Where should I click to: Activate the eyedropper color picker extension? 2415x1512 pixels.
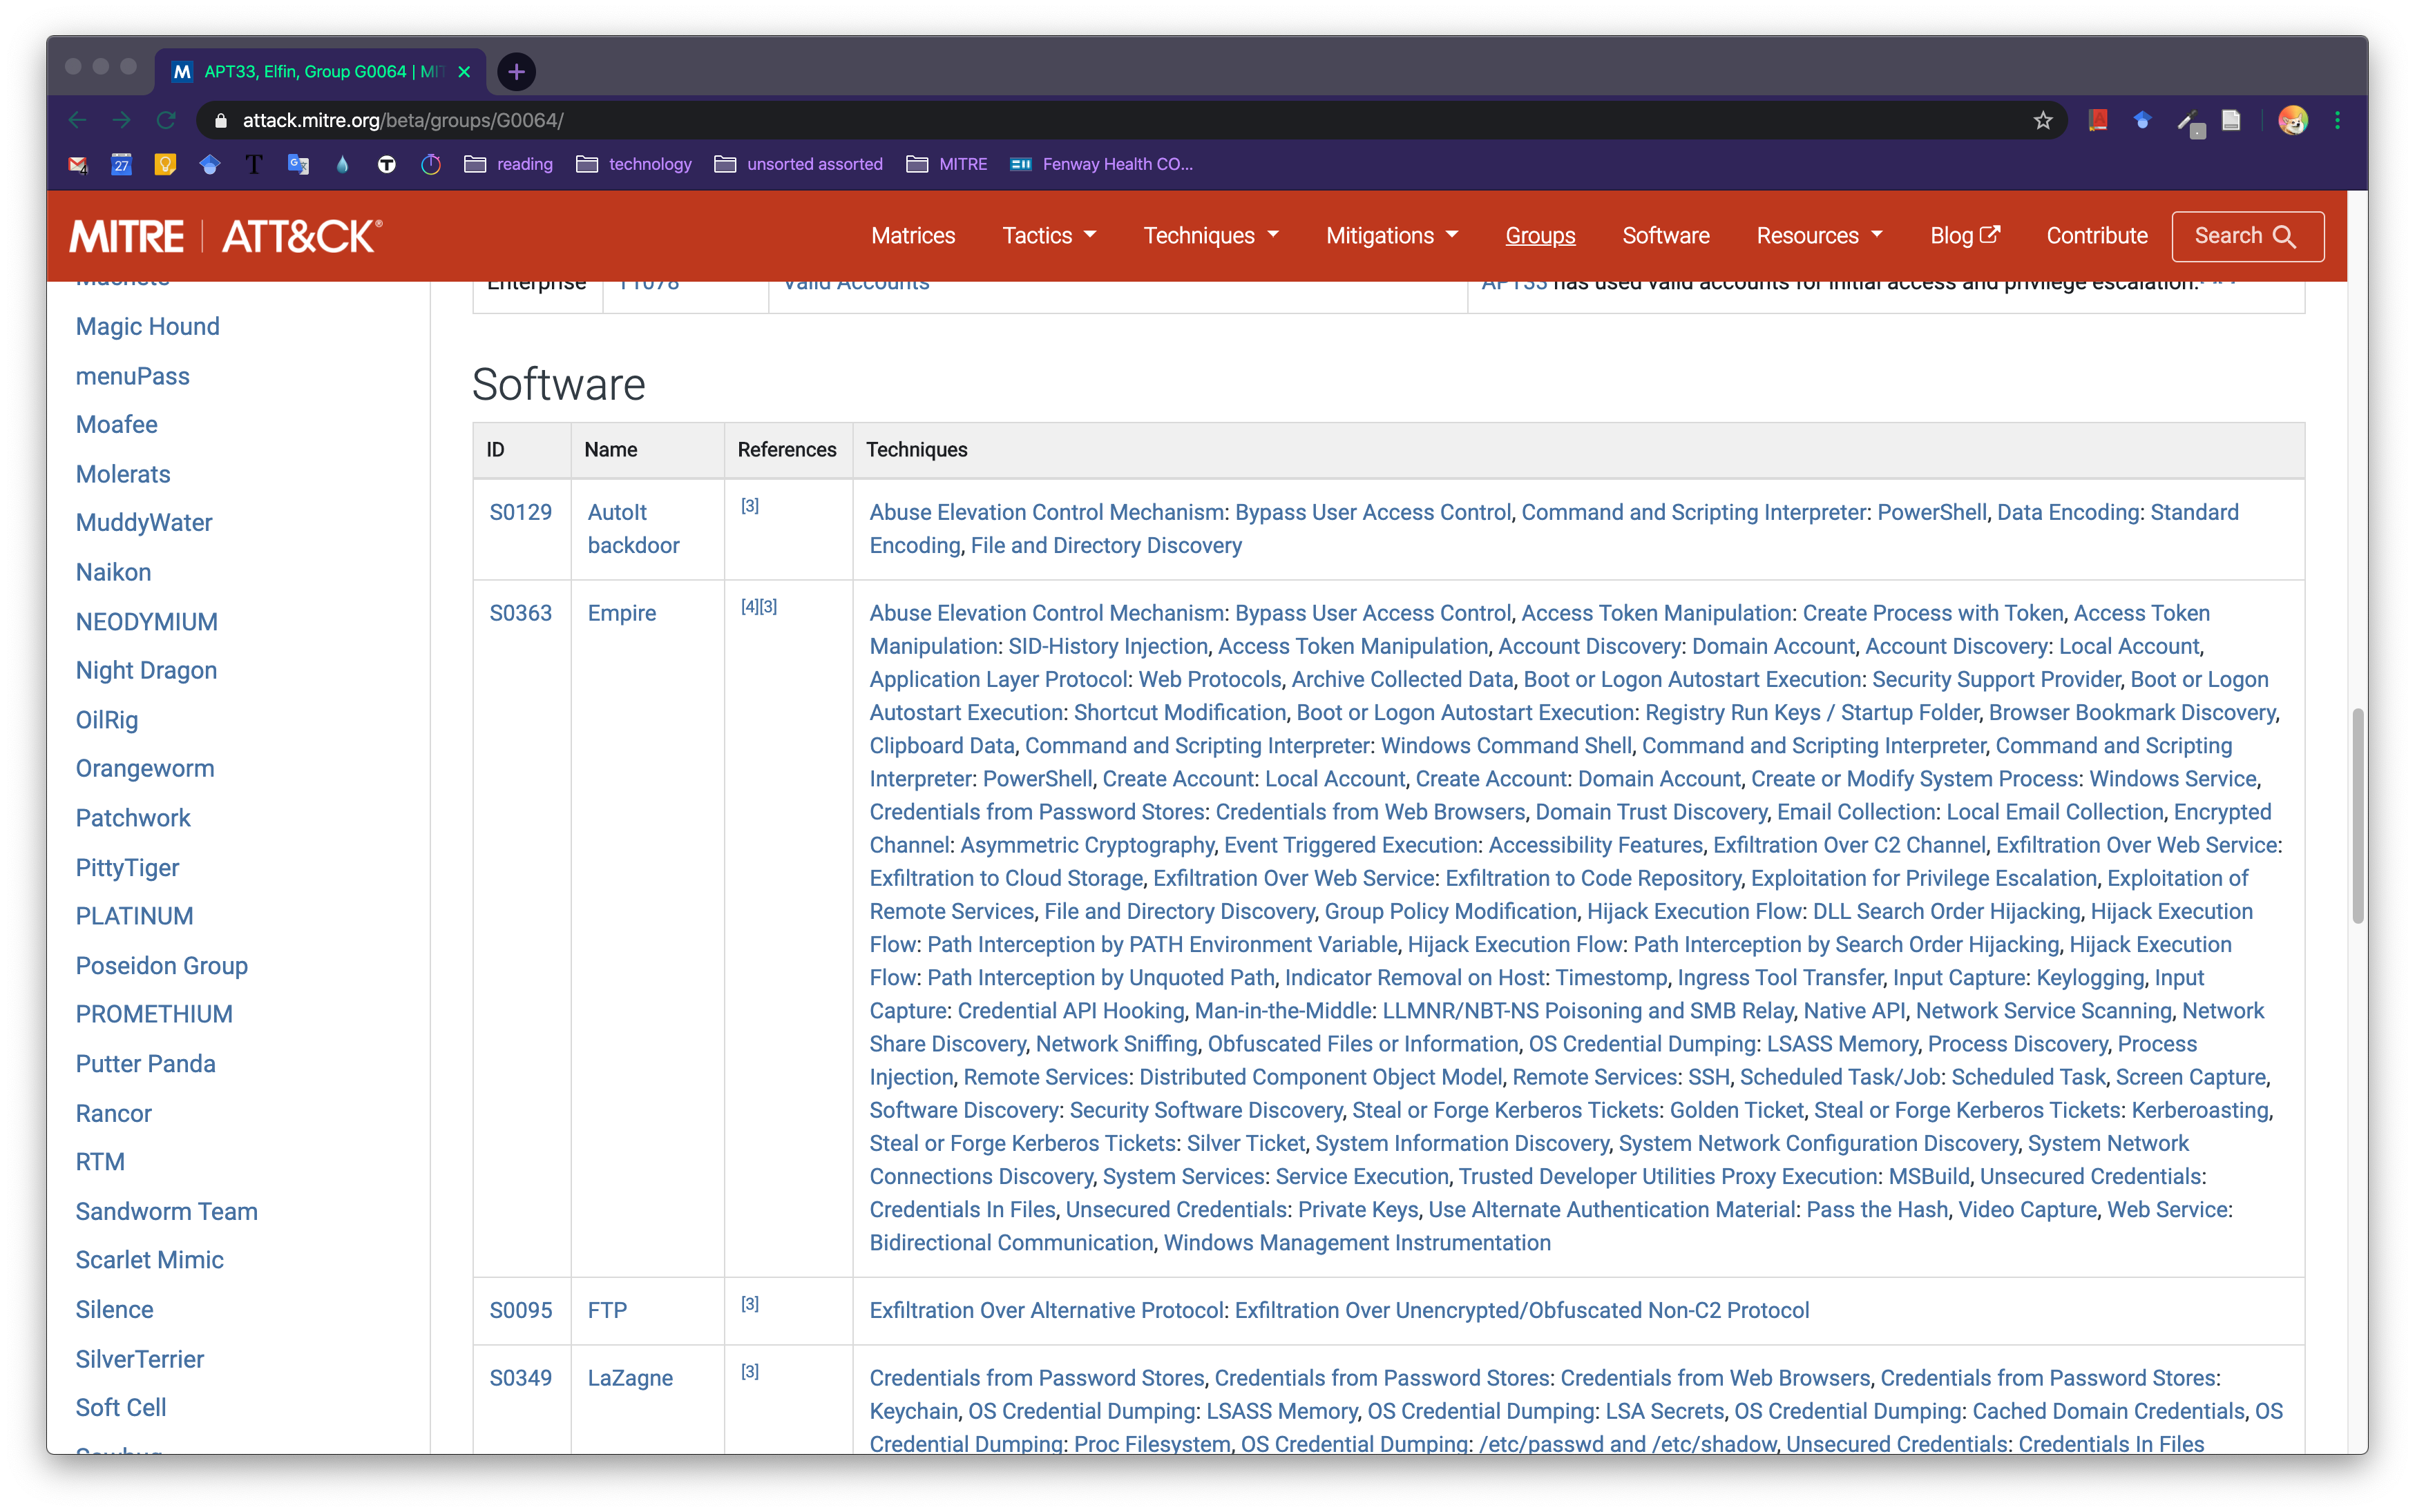(x=2189, y=122)
